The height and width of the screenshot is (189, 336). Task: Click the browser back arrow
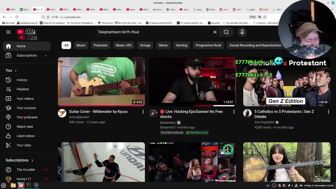[4, 17]
